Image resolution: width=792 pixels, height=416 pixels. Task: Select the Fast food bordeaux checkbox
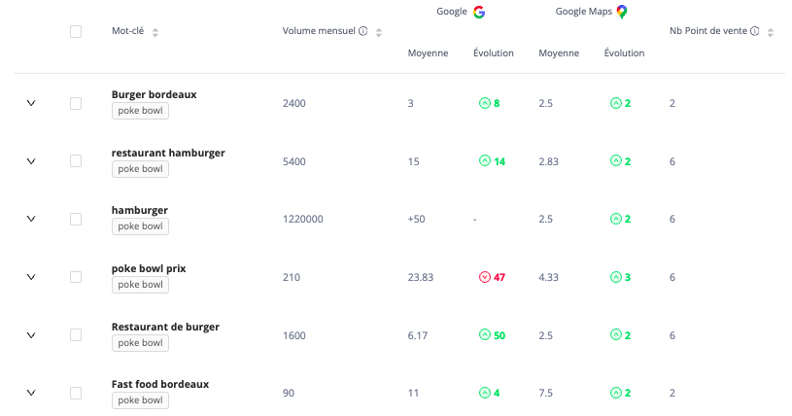[76, 393]
